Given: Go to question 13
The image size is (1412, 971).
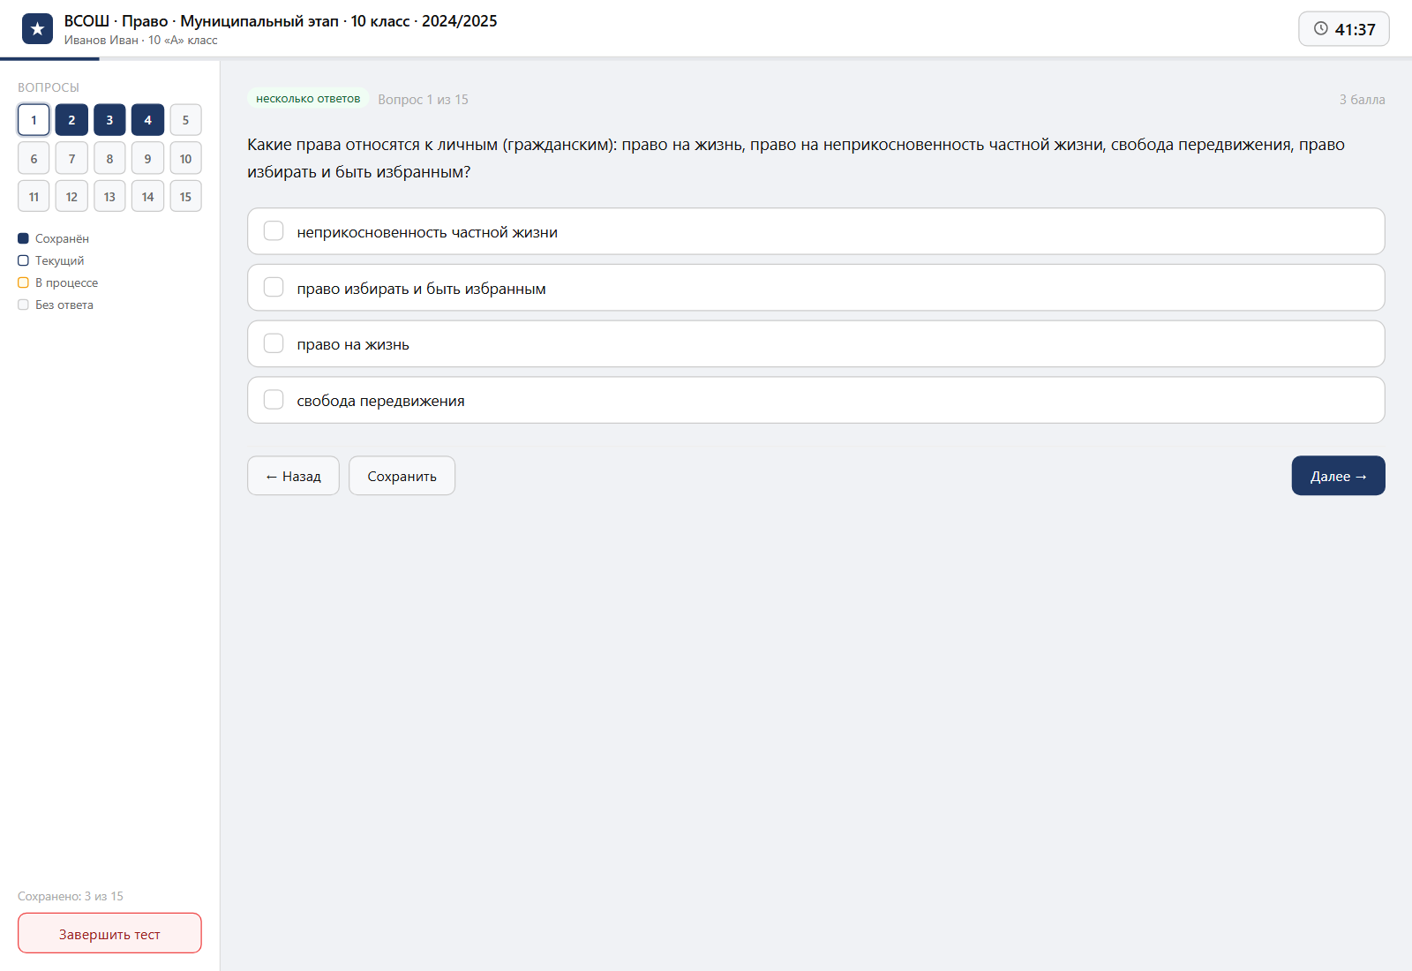Looking at the screenshot, I should coord(109,197).
